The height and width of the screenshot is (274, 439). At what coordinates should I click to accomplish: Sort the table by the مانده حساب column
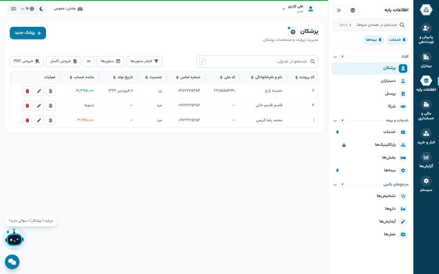pyautogui.click(x=82, y=77)
